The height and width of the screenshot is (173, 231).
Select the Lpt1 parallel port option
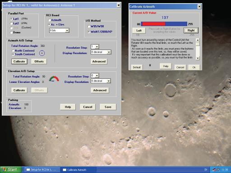[x=11, y=19]
